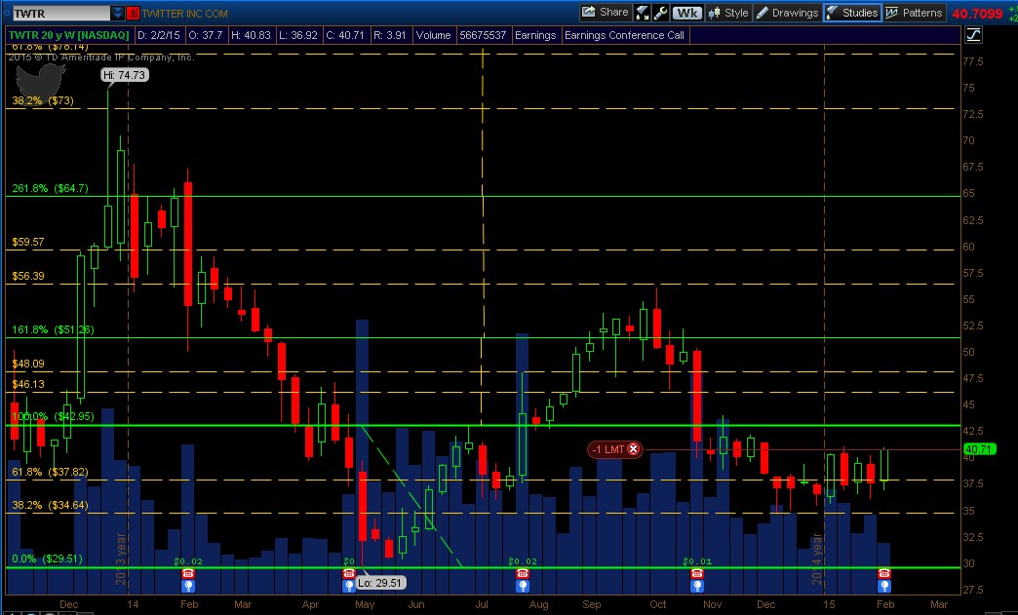Viewport: 1018px width, 615px height.
Task: Click the $59.57 price level label
Action: click(28, 242)
